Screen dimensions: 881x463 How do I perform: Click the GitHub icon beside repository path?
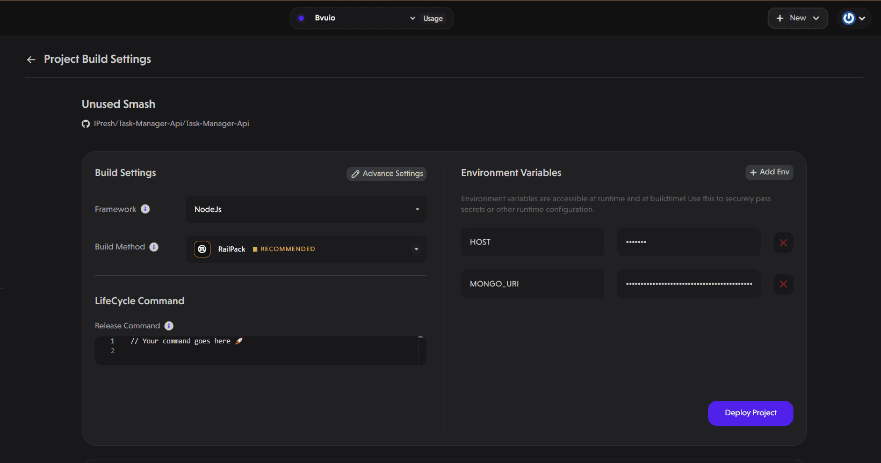(85, 124)
